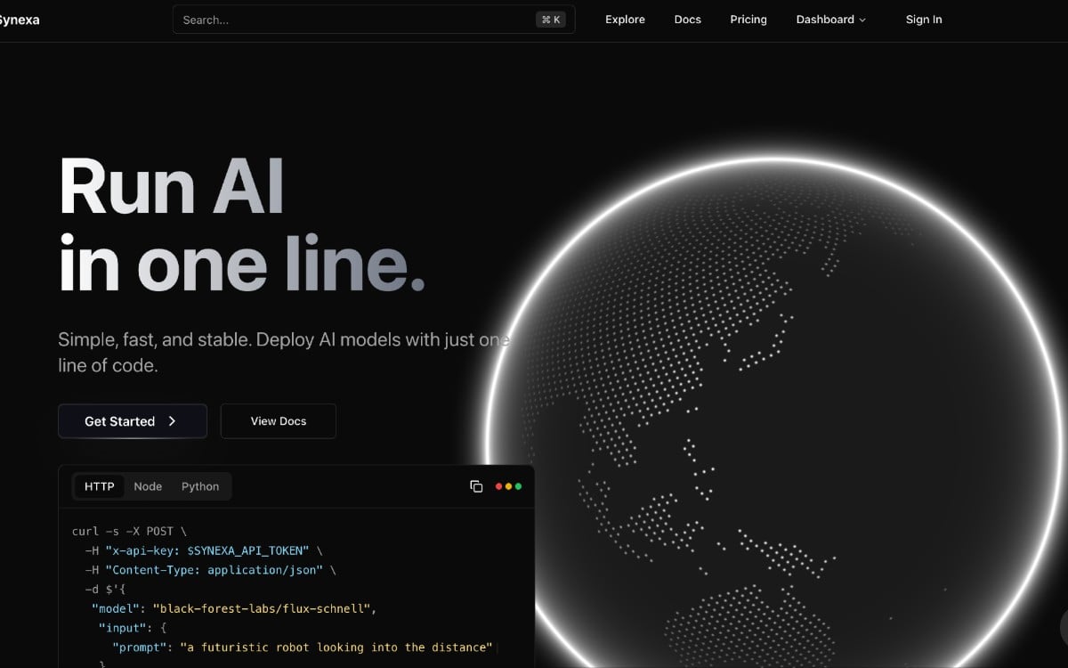Go to Pricing in the top navigation

748,20
